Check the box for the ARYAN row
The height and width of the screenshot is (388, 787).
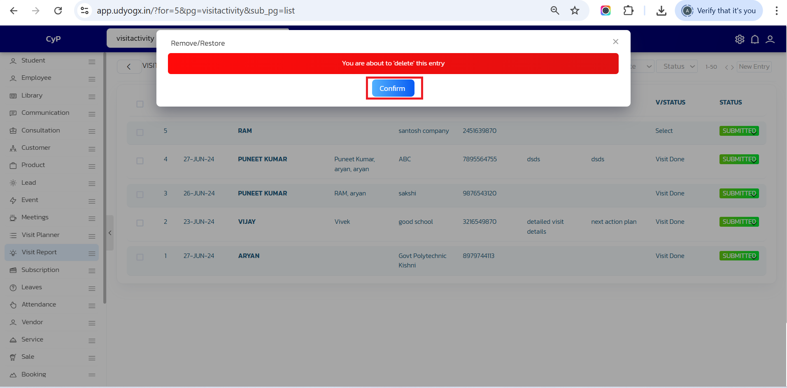pos(140,257)
